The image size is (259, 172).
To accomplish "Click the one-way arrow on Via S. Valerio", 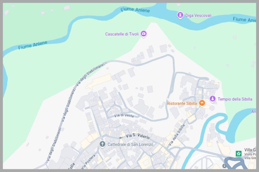I will pyautogui.click(x=121, y=138).
